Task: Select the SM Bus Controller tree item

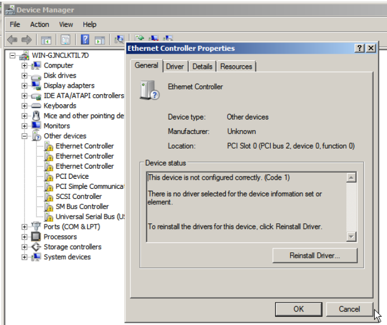Action: (82, 207)
